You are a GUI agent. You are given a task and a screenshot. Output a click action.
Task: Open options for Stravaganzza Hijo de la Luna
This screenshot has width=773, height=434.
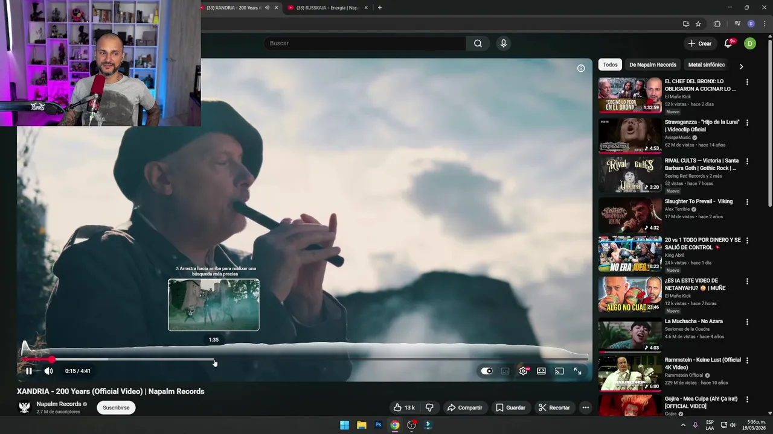point(747,122)
